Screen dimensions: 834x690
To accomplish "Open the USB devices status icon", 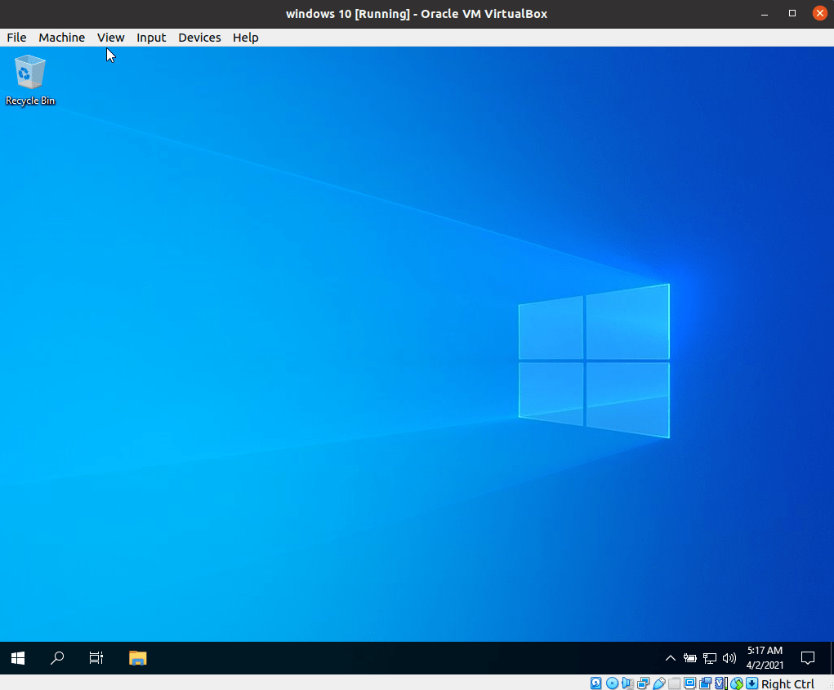I will point(658,683).
